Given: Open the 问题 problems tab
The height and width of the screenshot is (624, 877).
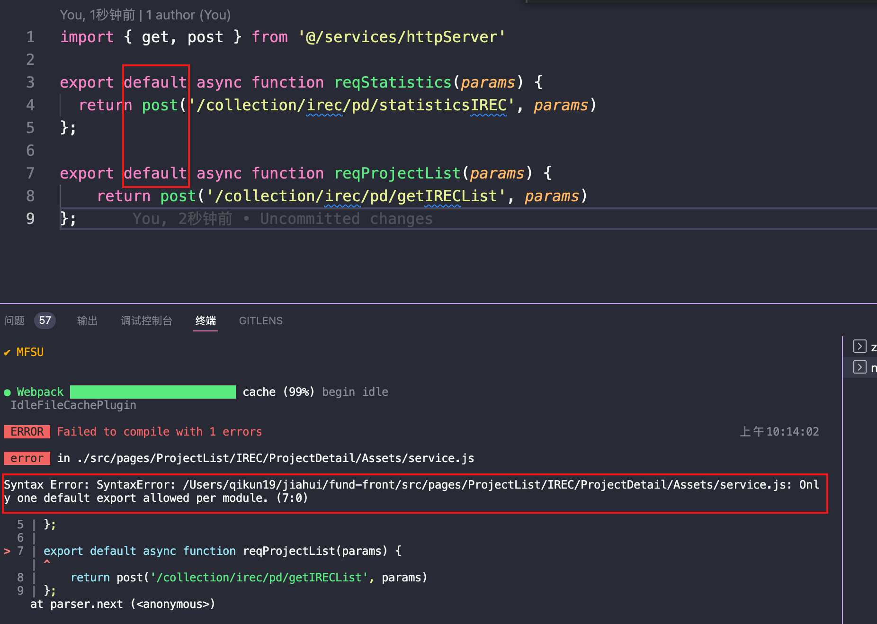Looking at the screenshot, I should pyautogui.click(x=14, y=321).
